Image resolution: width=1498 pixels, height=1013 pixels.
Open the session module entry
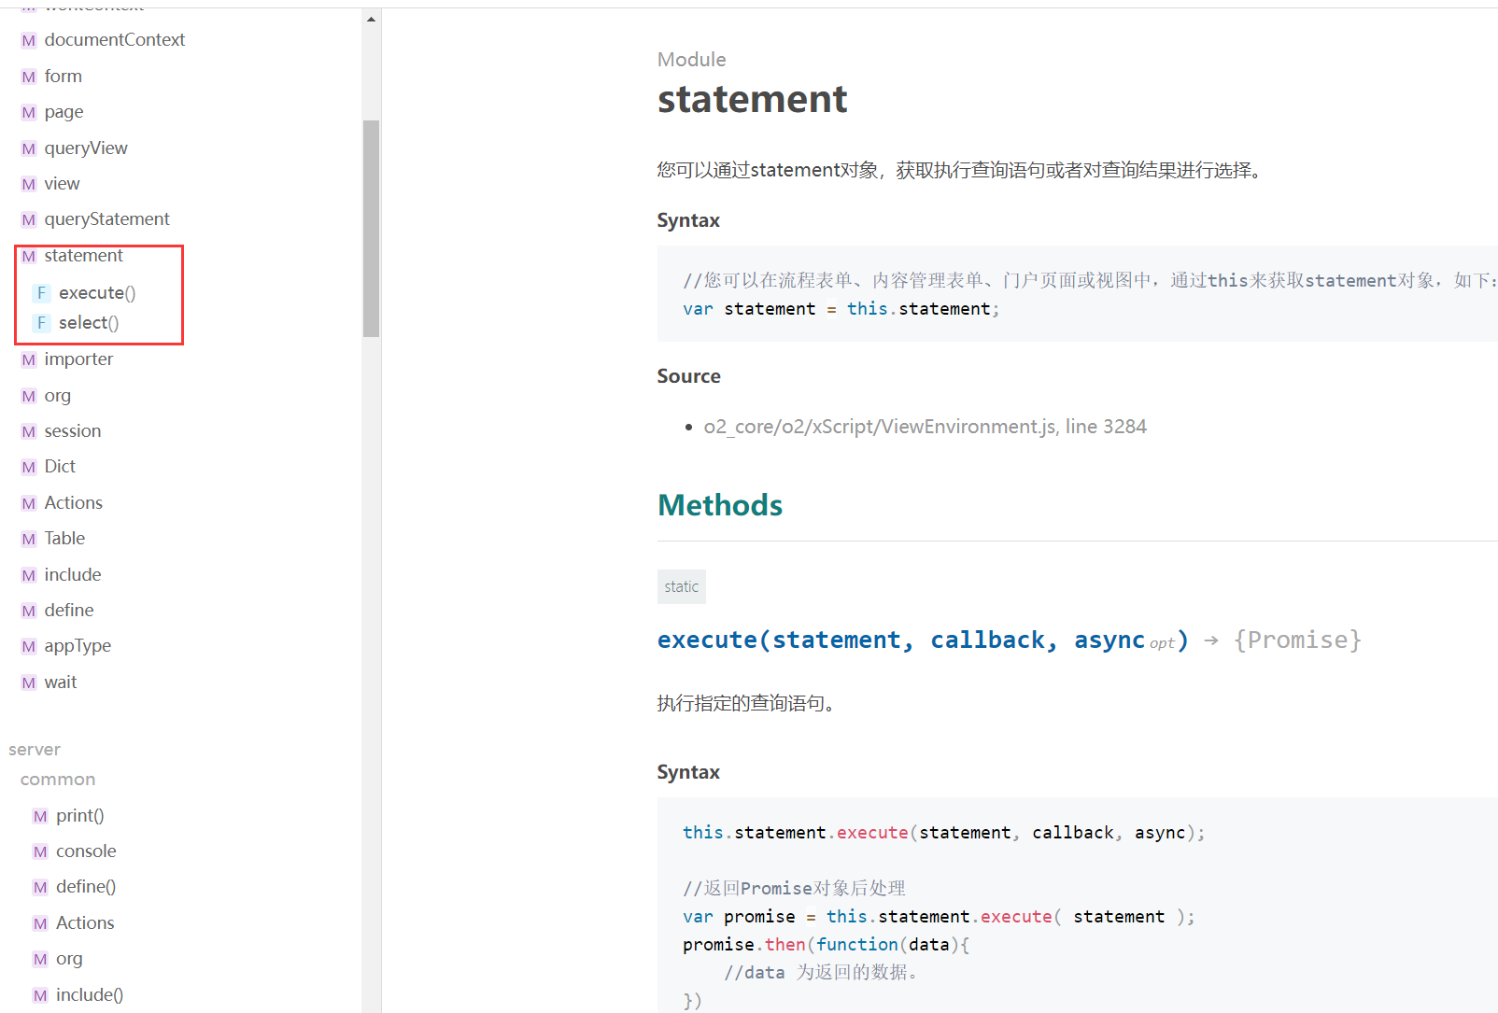[x=72, y=431]
